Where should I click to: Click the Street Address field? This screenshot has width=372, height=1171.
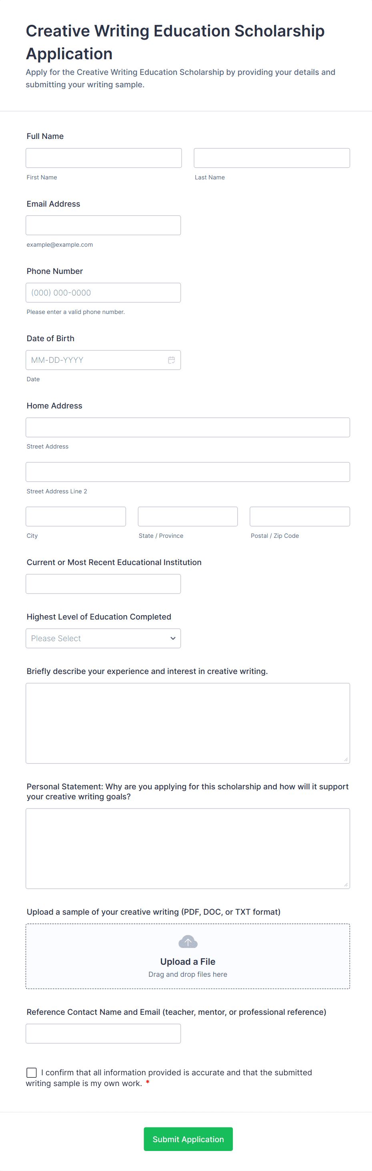(188, 427)
